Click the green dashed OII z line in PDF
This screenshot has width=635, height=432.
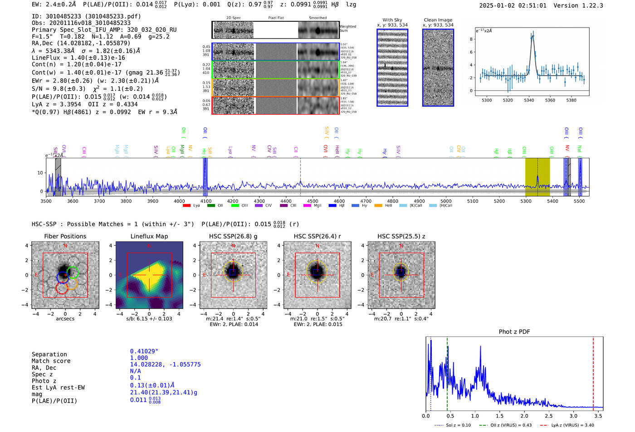point(447,374)
